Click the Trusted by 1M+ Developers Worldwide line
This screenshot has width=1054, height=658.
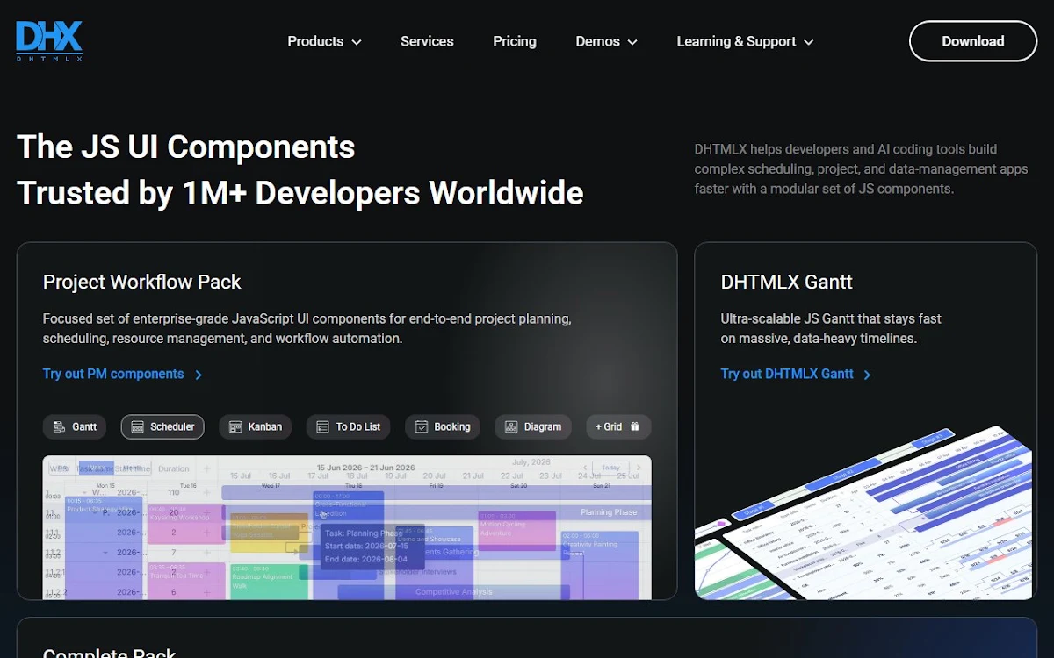[x=300, y=192]
